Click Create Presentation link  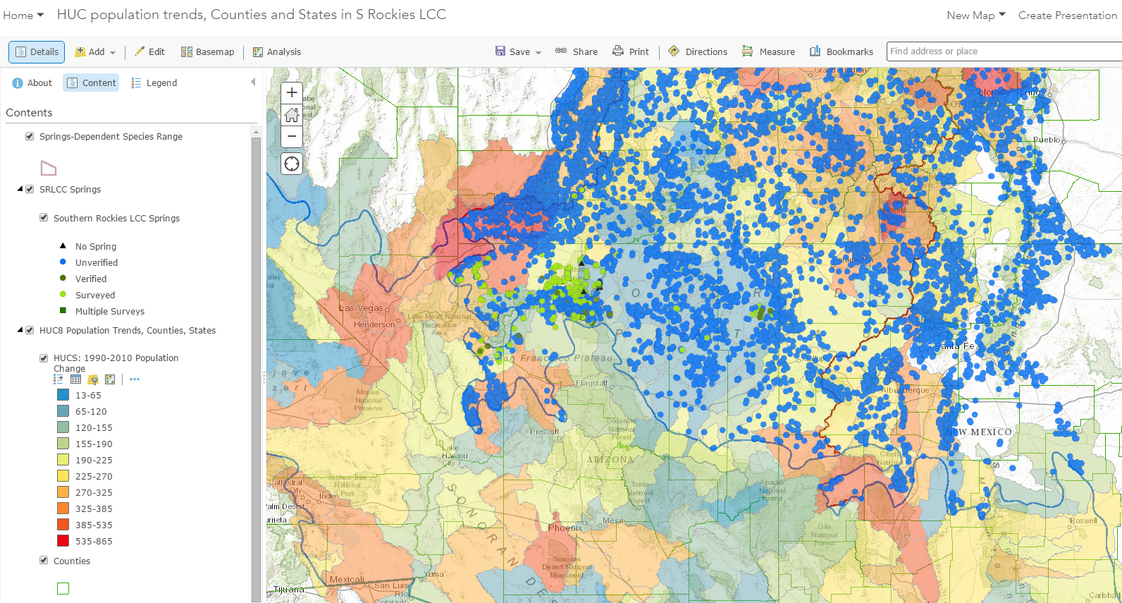click(x=1068, y=16)
